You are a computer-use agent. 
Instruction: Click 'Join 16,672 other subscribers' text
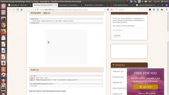[x=124, y=26]
